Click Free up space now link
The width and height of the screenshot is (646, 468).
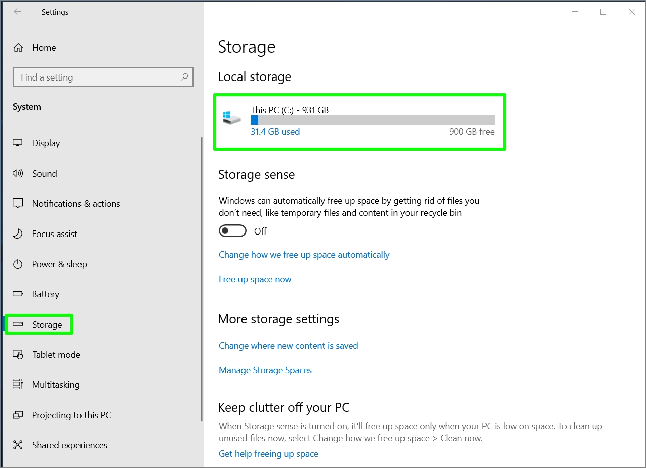point(255,279)
